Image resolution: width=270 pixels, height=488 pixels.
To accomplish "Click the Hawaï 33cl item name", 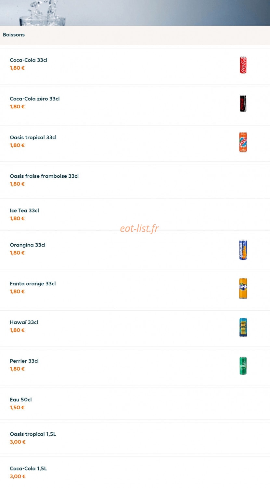I will [x=24, y=322].
